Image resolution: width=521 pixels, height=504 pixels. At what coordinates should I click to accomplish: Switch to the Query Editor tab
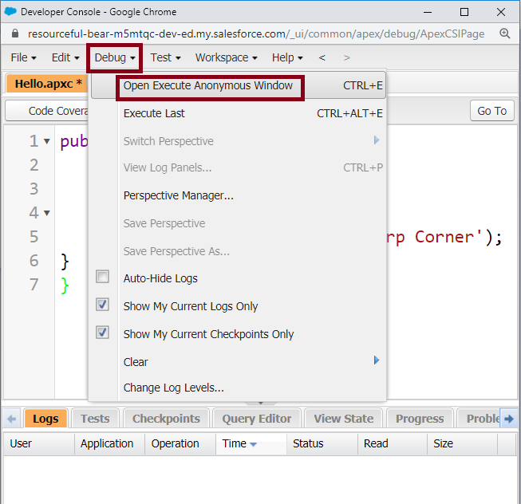pos(257,419)
